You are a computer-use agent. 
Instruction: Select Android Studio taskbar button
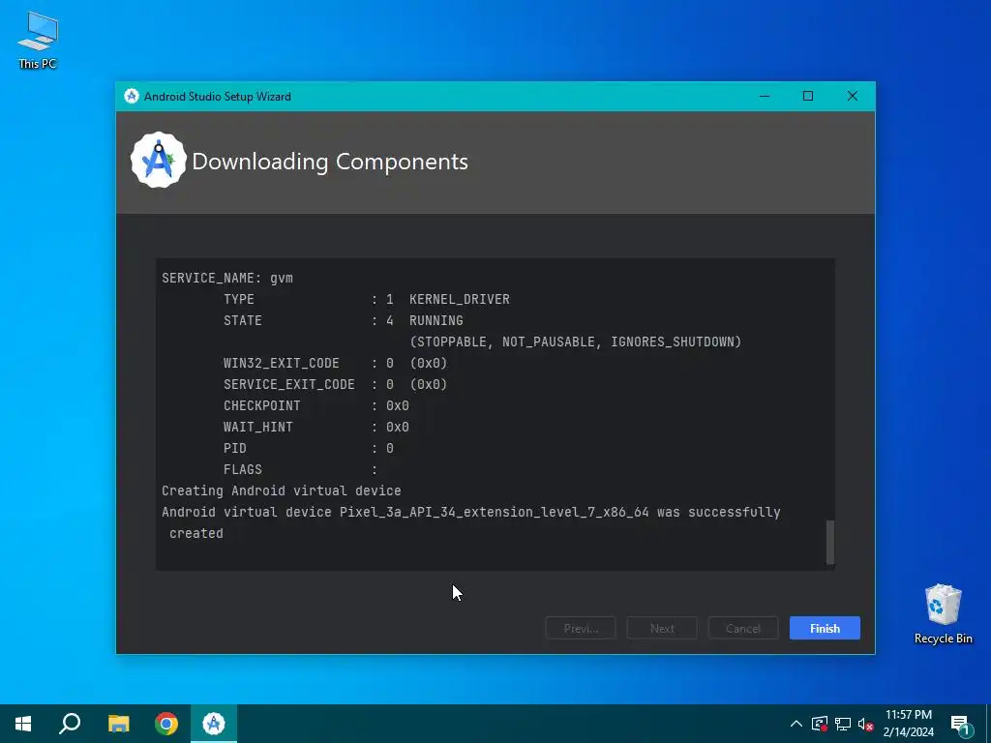(214, 724)
